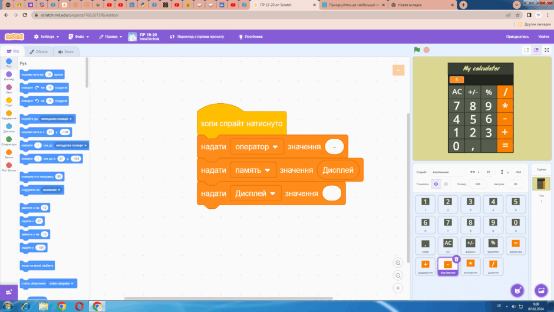Select the додавання plus sprite
Viewport: 554px width, 312px height.
click(425, 267)
